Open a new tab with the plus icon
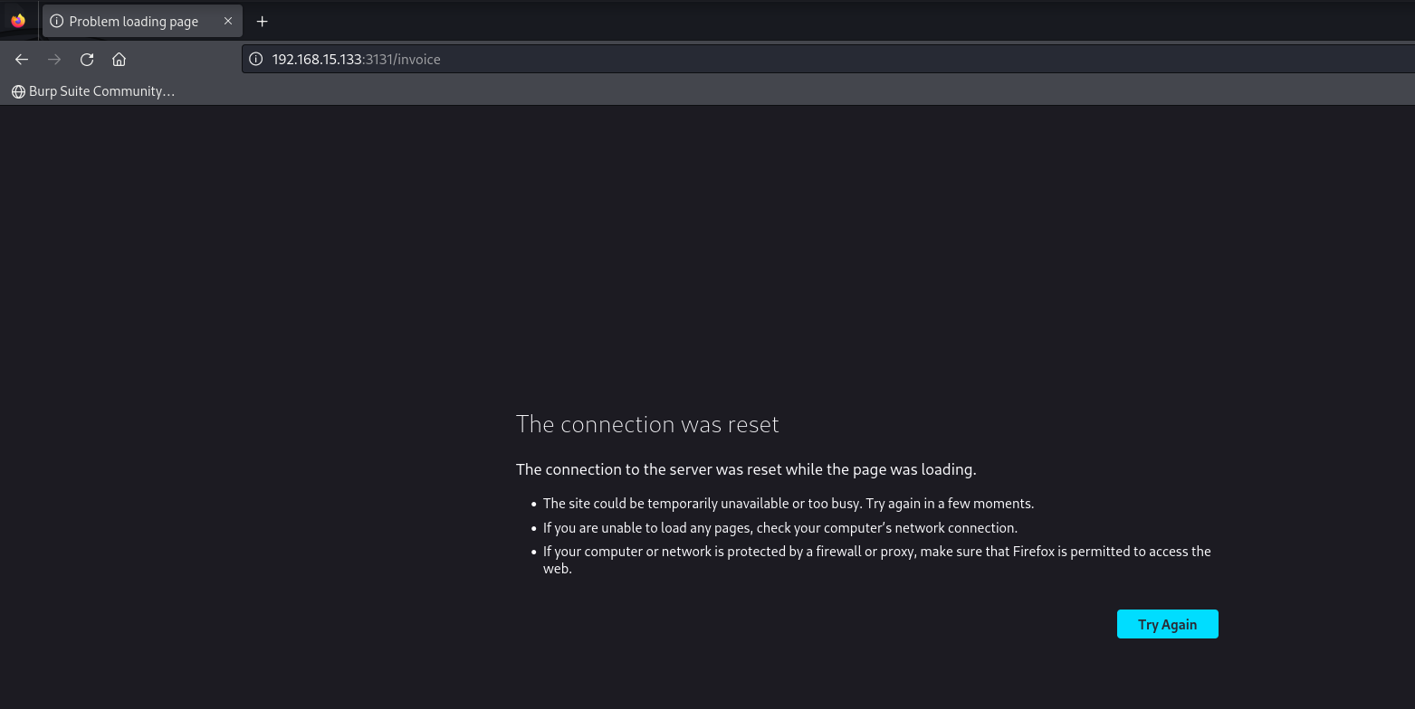Screen dimensions: 1415x709 [x=262, y=22]
